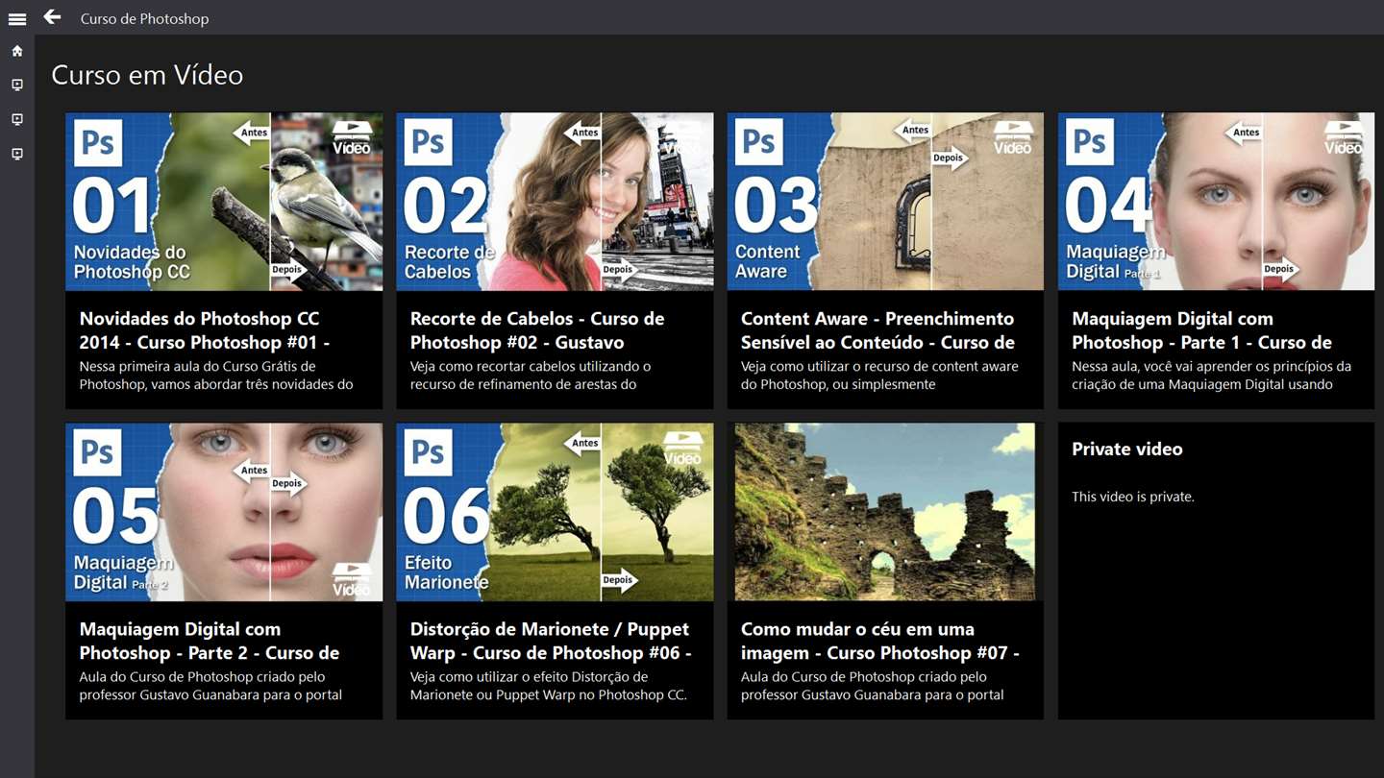The width and height of the screenshot is (1384, 778).
Task: Go back using the arrow icon
Action: click(x=52, y=17)
